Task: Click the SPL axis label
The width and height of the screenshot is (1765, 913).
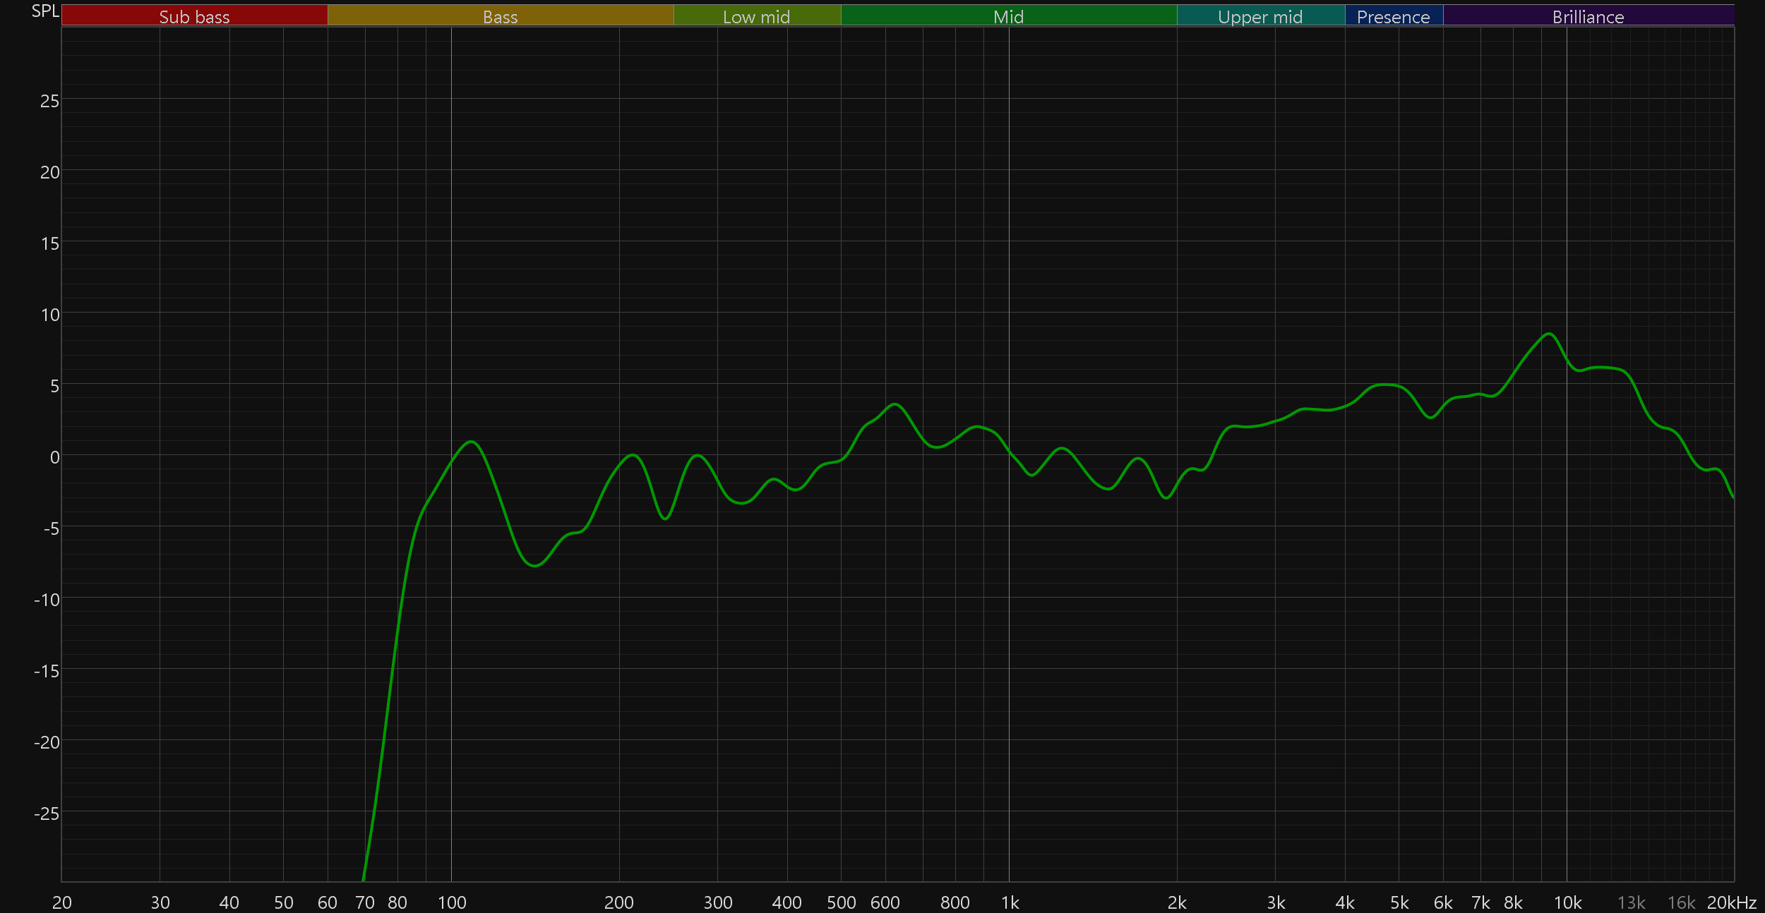Action: pos(45,11)
